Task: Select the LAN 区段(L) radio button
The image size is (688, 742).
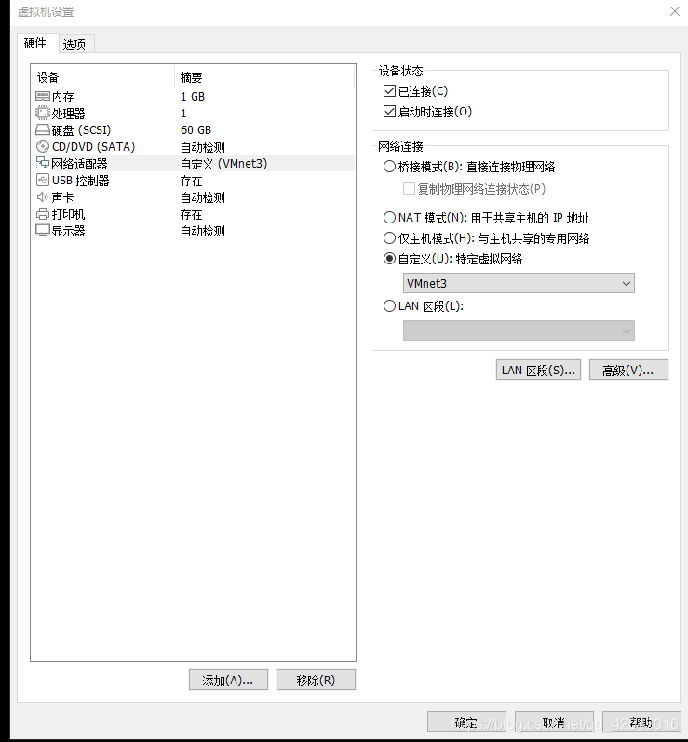Action: [x=389, y=306]
